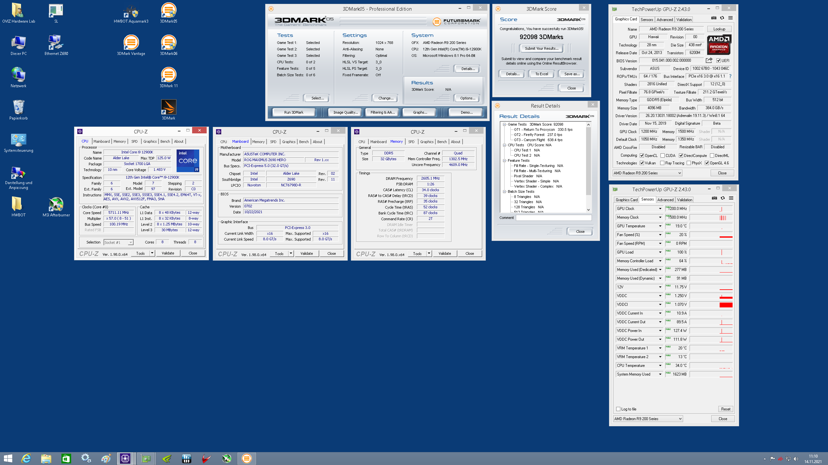Open the Advanced tab in lower GPU-Z window

tap(665, 200)
